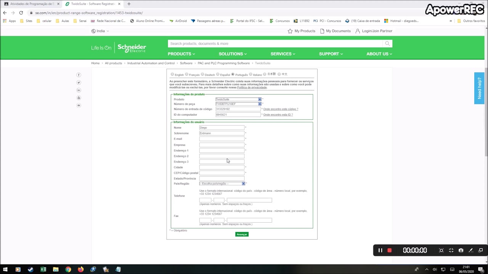488x274 pixels.
Task: Take a screenshot with camera icon
Action: tap(461, 250)
